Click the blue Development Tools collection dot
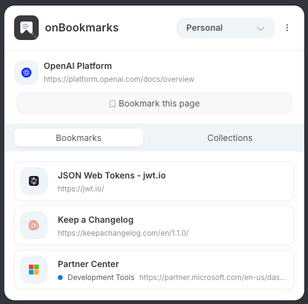The image size is (308, 304). click(x=60, y=278)
